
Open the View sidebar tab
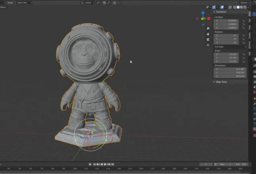(249, 27)
